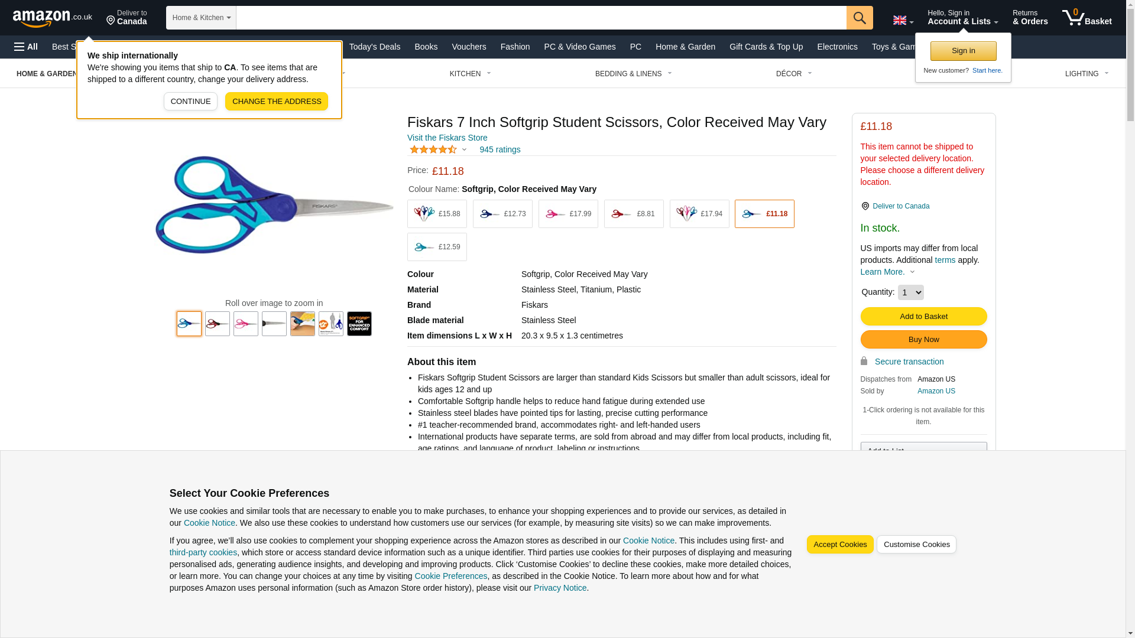Select the Softgrip Enhanced Comfort thumbnail
1135x638 pixels.
(359, 324)
